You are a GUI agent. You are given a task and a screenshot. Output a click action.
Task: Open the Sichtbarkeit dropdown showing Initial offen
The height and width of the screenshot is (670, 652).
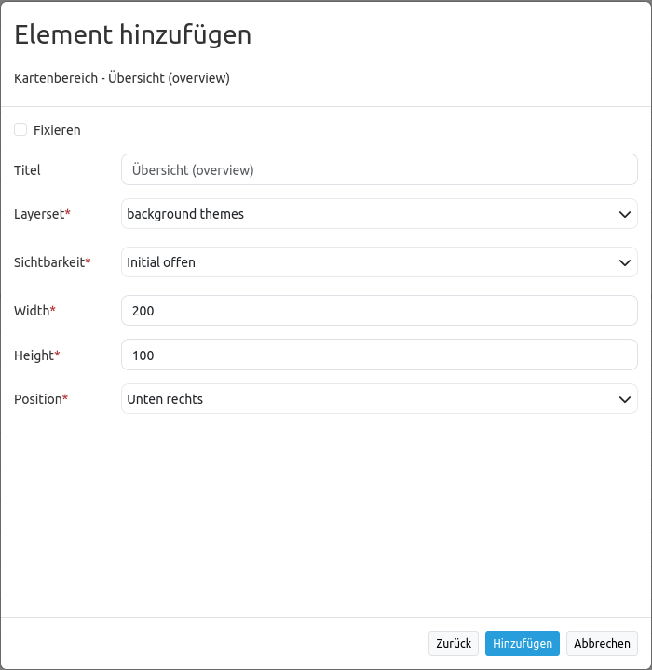click(x=373, y=262)
